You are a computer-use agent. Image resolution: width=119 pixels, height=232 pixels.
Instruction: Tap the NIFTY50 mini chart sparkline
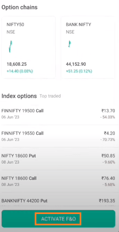coord(10,46)
